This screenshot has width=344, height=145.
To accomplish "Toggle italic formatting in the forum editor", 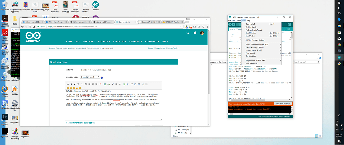I will [74, 84].
